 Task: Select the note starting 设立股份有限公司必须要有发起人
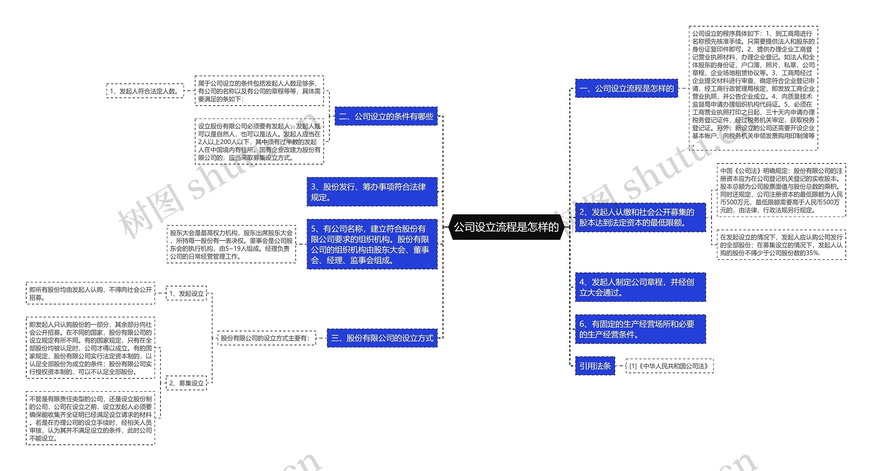click(x=259, y=142)
